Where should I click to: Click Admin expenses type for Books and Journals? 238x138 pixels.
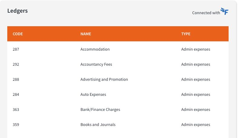coord(196,125)
